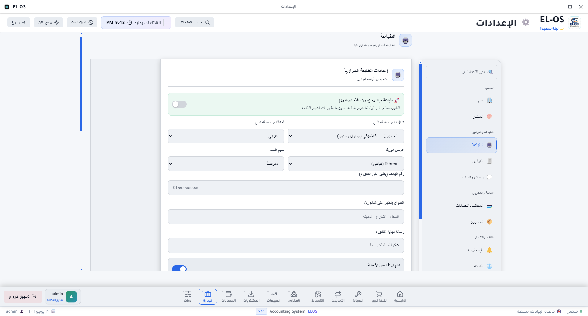Click the رجوع back button
Screen dimensions: 588x316
[x=19, y=22]
